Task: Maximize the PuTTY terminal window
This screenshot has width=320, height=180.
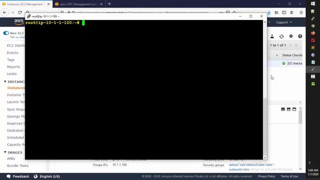Action: [250, 16]
